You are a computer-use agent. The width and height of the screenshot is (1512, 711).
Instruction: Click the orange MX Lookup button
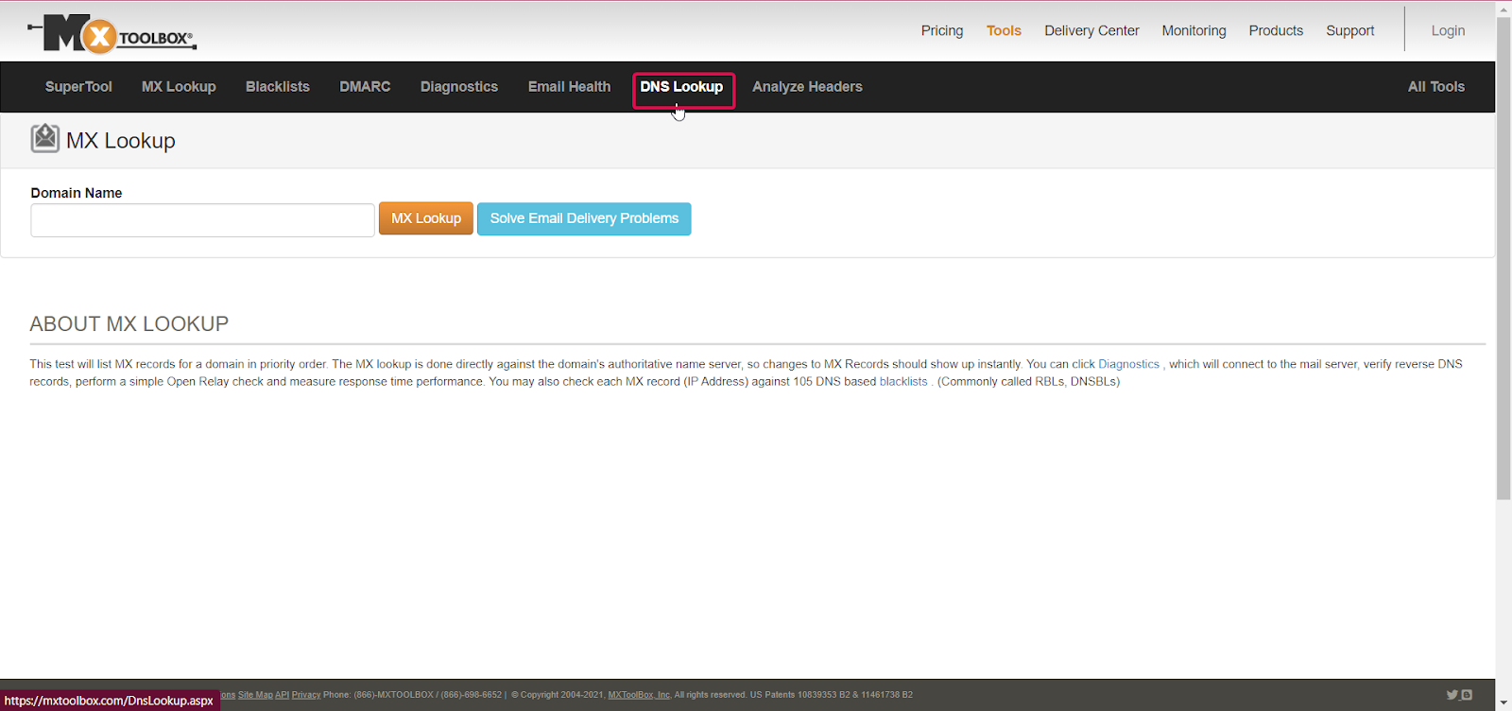click(x=426, y=218)
